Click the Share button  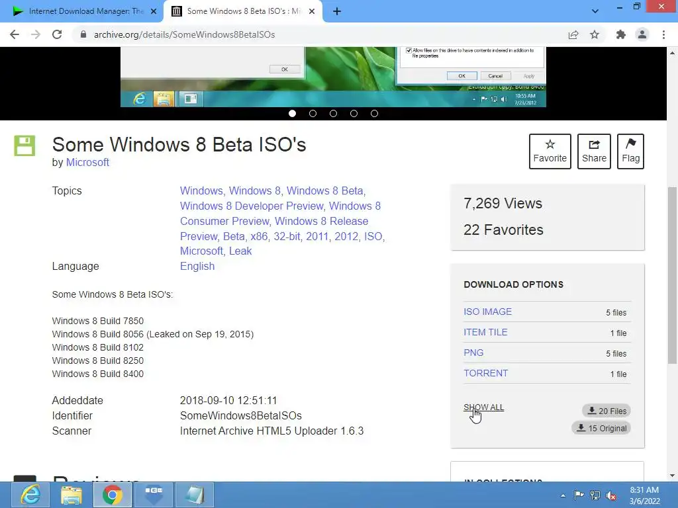[x=594, y=151]
